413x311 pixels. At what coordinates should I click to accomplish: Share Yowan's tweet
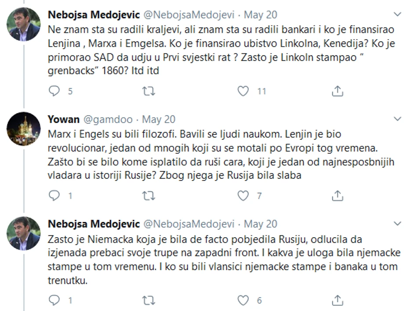click(x=337, y=196)
